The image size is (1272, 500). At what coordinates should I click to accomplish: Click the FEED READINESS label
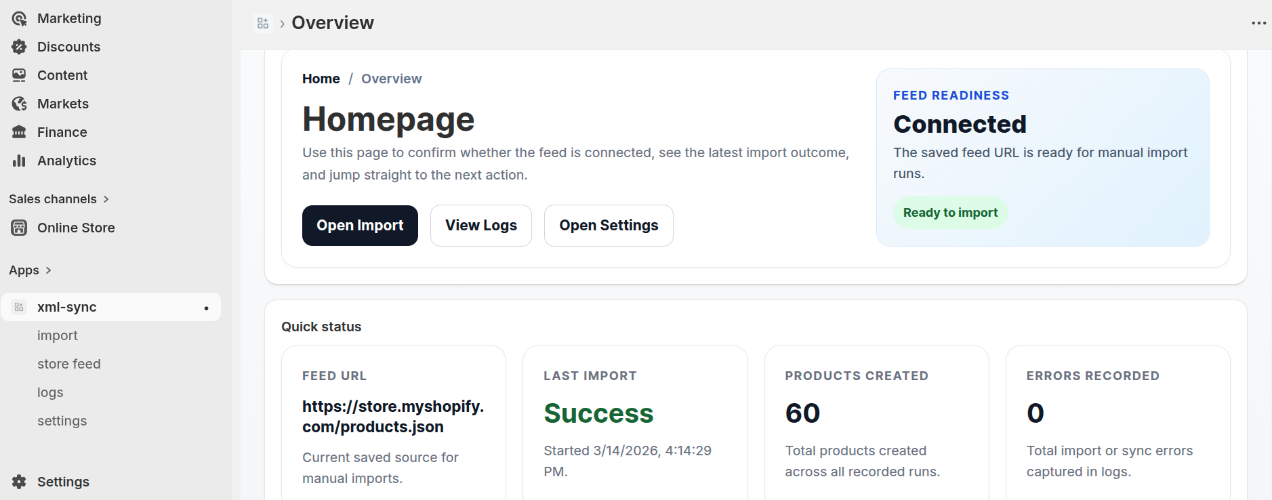(x=951, y=96)
